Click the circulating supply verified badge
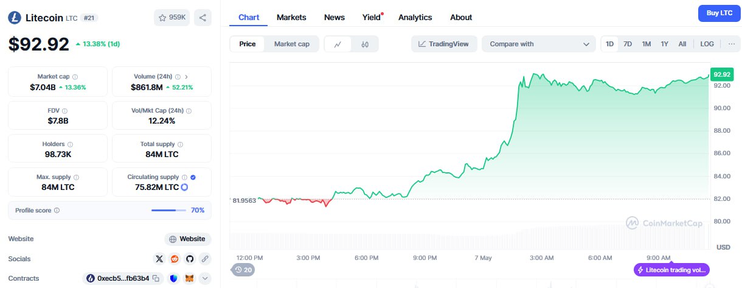 [x=193, y=177]
